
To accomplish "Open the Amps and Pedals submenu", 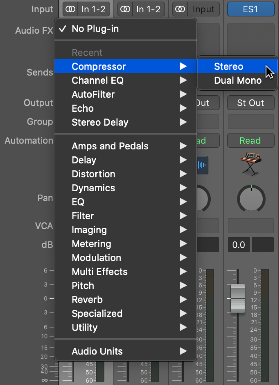I will coord(110,146).
